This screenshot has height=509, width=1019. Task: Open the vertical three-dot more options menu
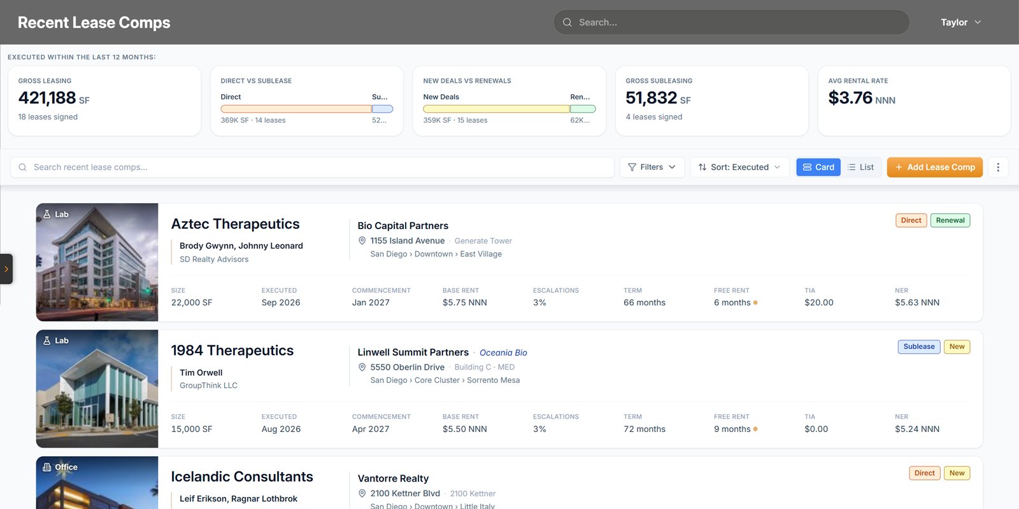pos(998,167)
